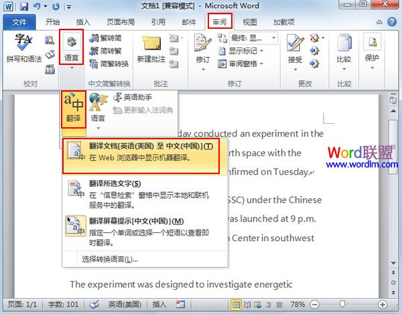
Task: Expand the 显示标记 show markup dropdown
Action: (261, 51)
